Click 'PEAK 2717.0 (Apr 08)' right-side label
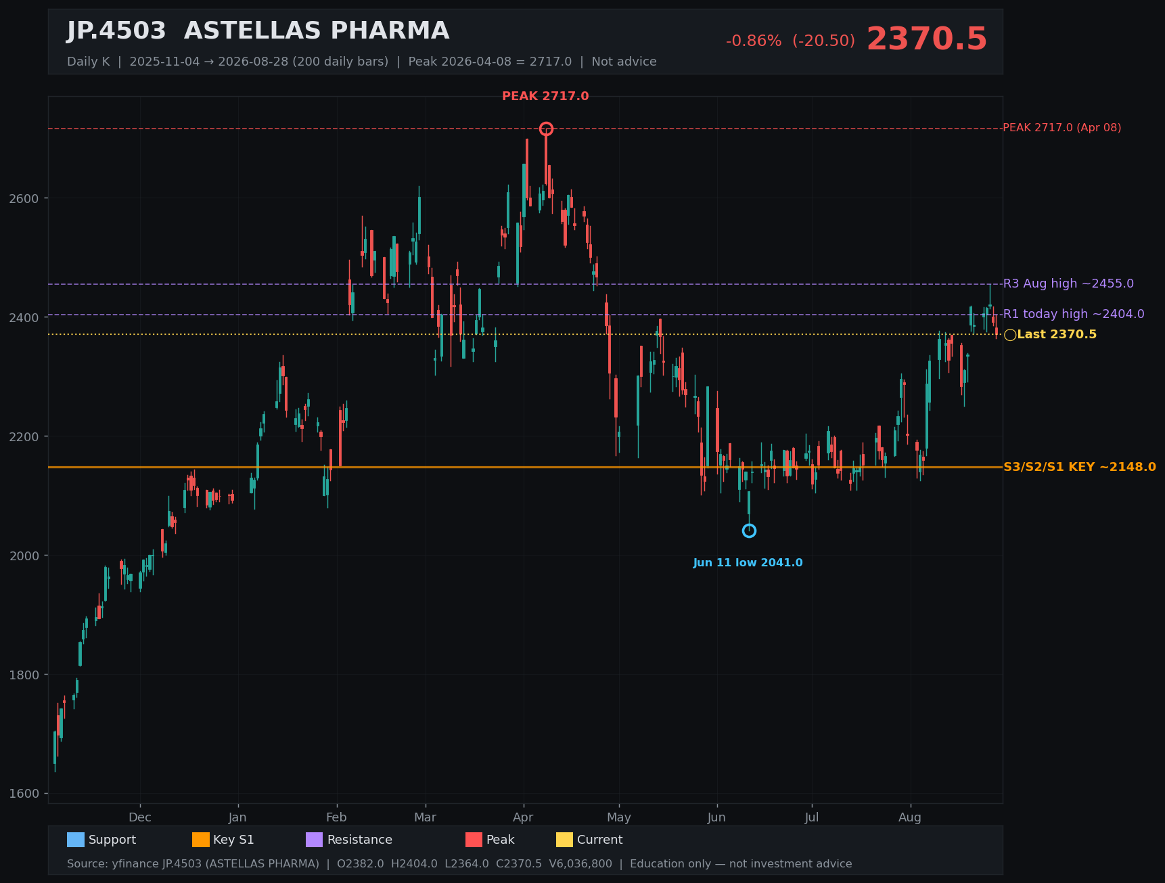This screenshot has width=1165, height=883. [1061, 128]
